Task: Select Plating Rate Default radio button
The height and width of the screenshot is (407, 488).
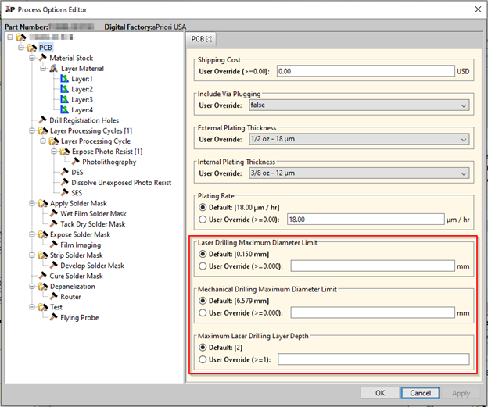Action: click(203, 207)
